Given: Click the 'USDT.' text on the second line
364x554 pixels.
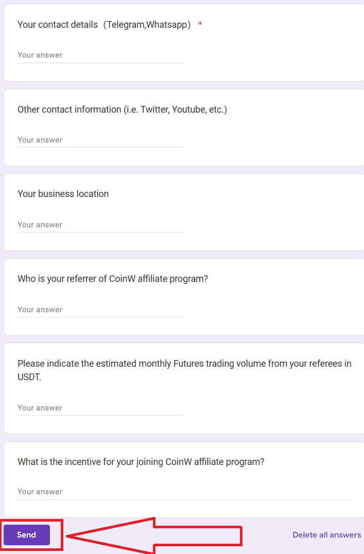Looking at the screenshot, I should tap(29, 377).
